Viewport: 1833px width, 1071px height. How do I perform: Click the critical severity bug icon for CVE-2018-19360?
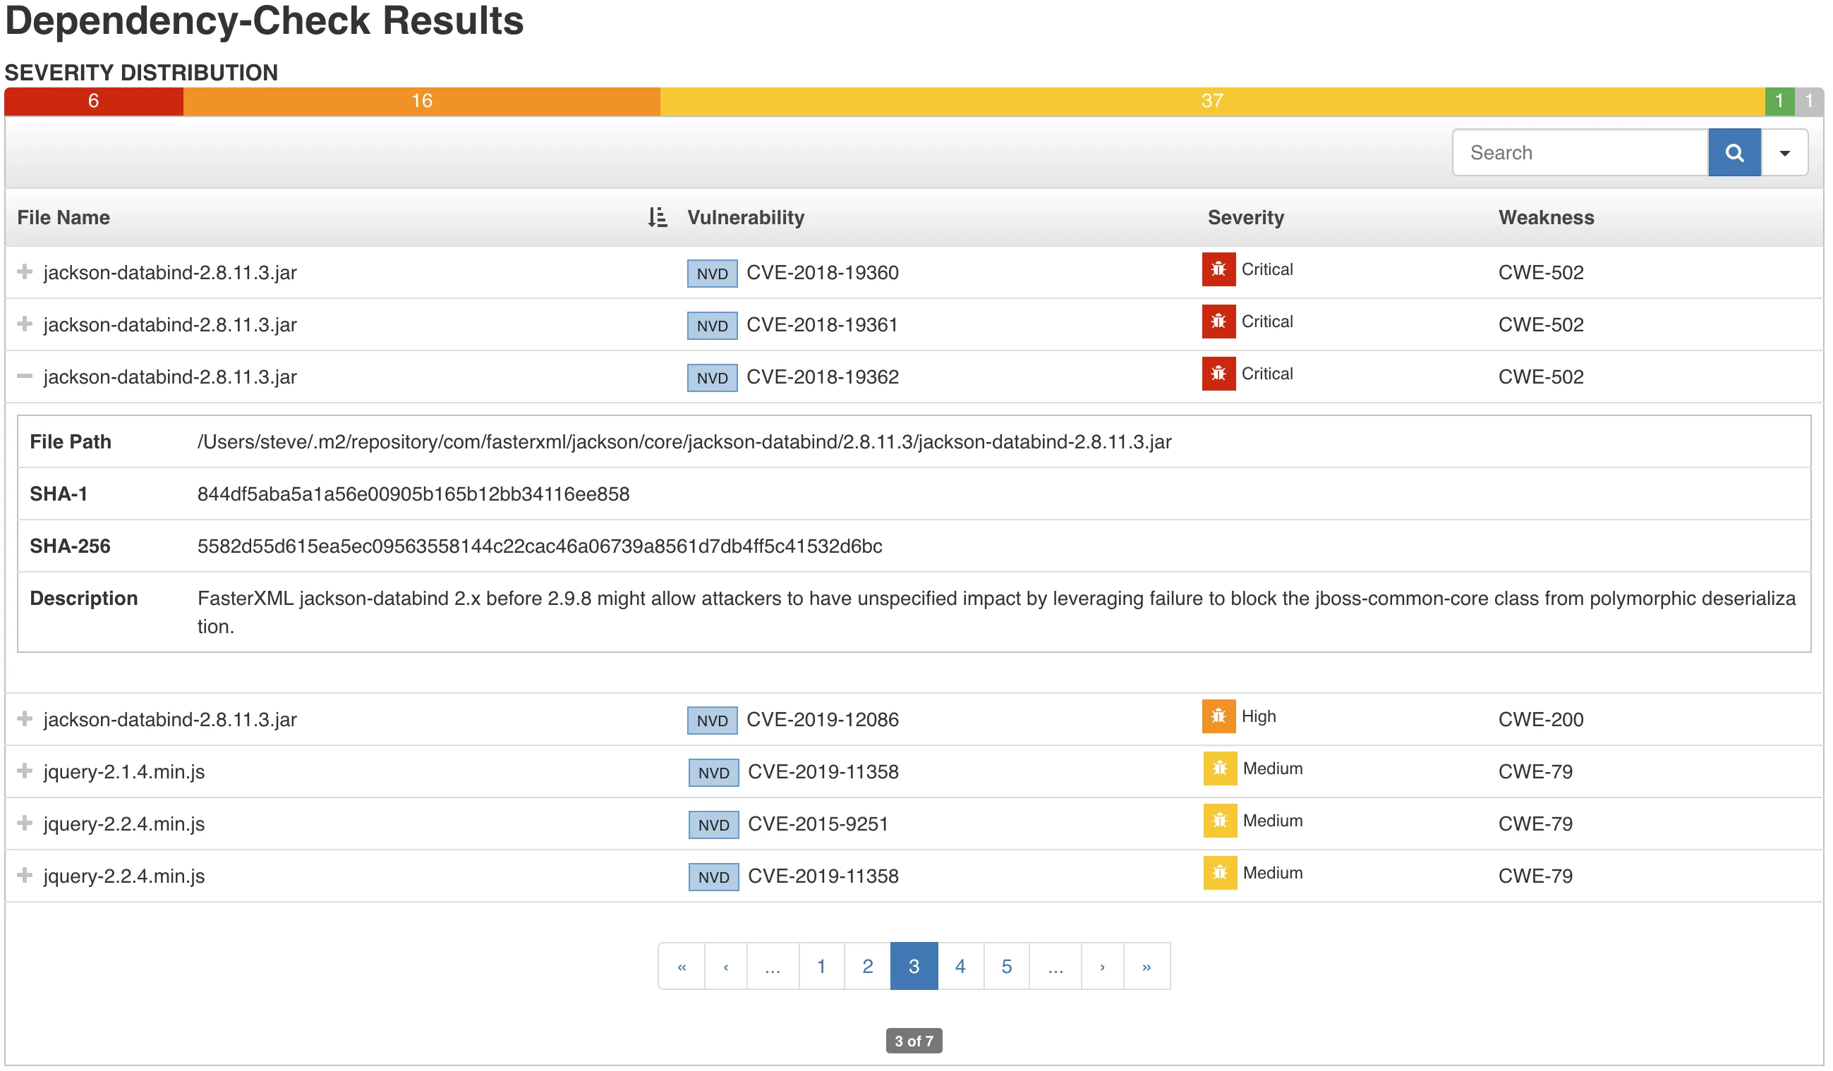tap(1218, 270)
